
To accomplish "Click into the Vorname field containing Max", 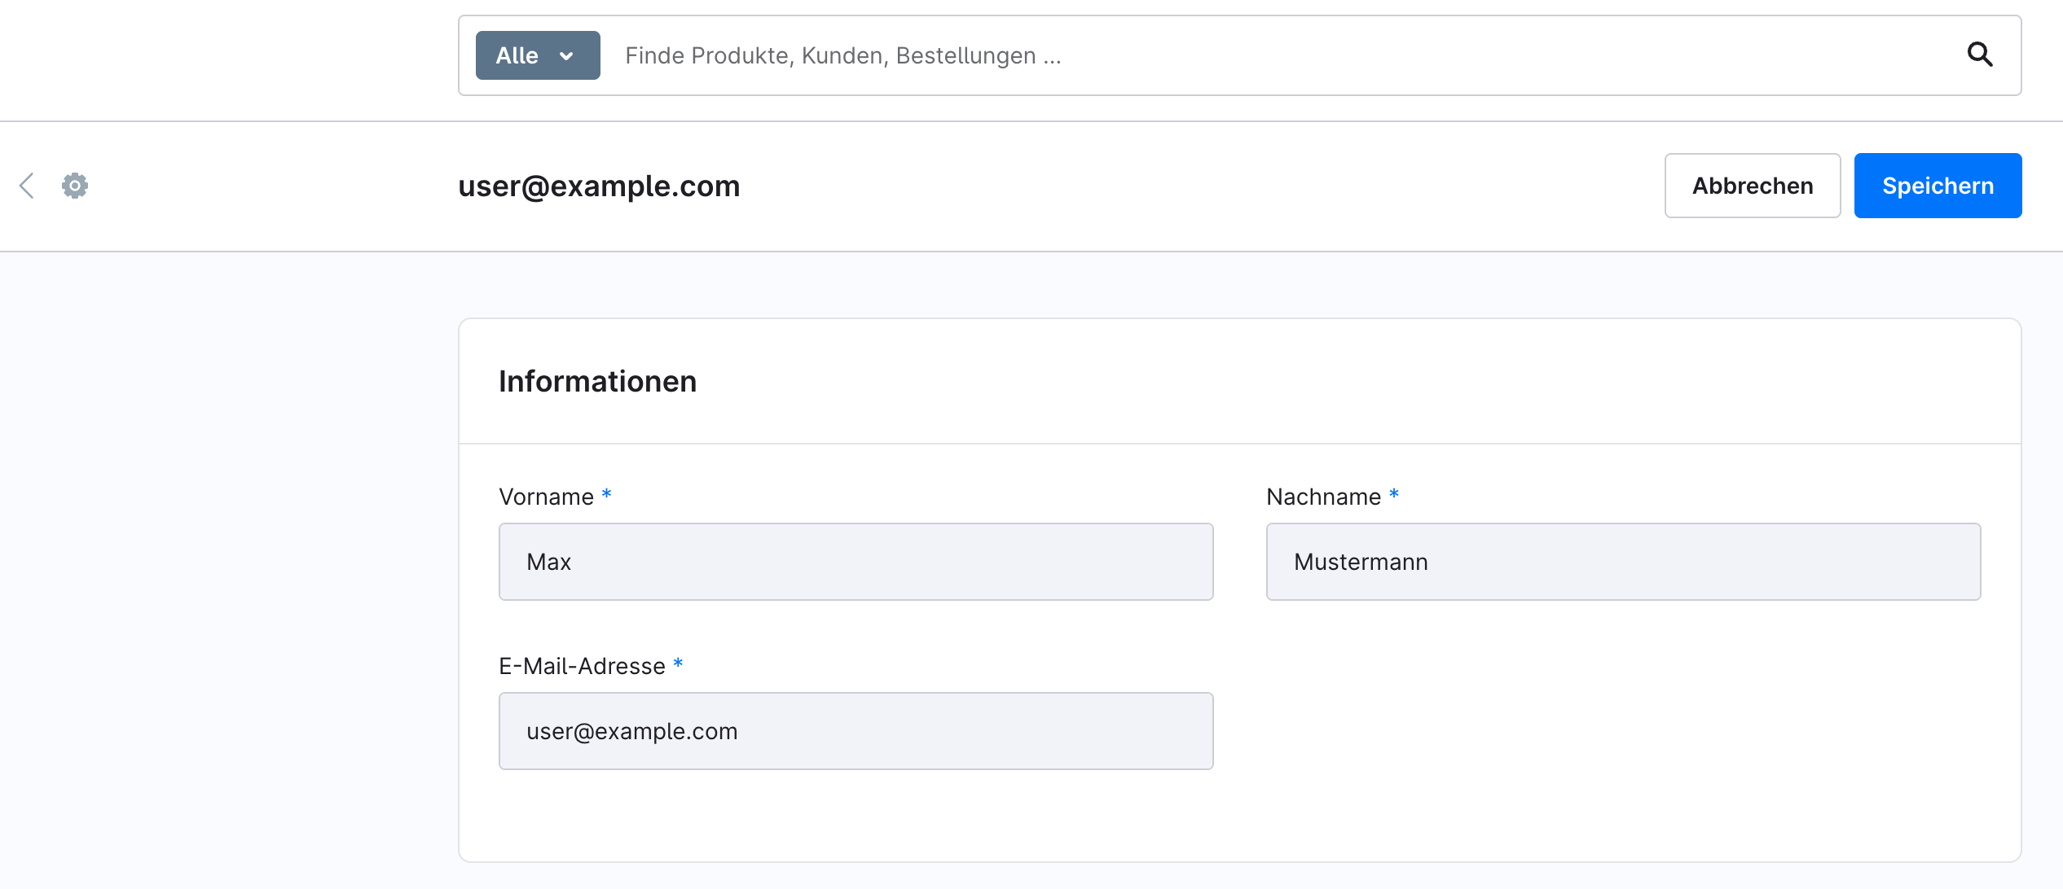I will pos(856,562).
